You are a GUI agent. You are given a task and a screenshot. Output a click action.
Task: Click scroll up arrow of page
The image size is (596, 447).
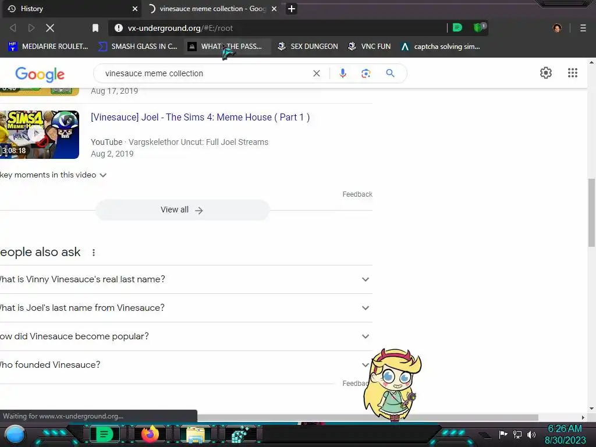[x=591, y=62]
